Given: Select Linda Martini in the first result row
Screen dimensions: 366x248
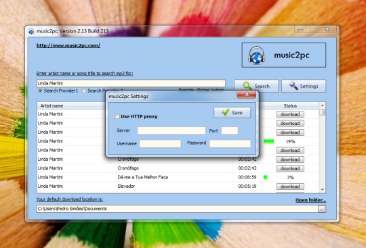Looking at the screenshot, I should pos(50,114).
